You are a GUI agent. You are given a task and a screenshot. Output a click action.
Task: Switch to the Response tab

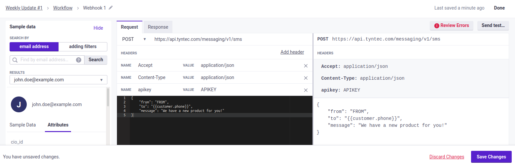[158, 27]
